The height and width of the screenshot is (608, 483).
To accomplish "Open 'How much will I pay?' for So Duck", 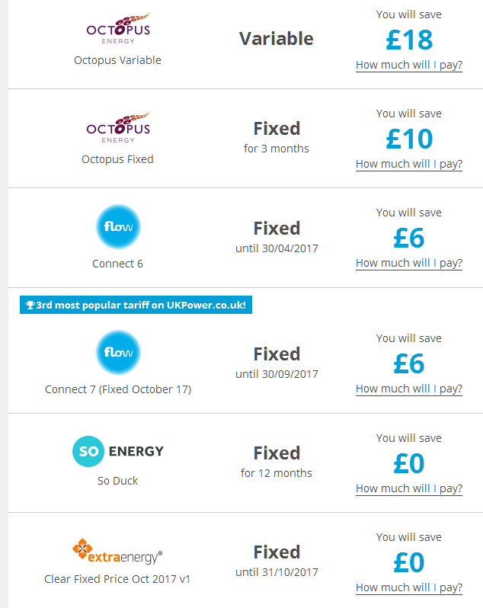I will coord(408,488).
